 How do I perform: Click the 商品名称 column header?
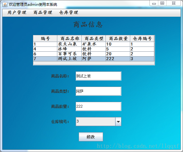coord(70,39)
